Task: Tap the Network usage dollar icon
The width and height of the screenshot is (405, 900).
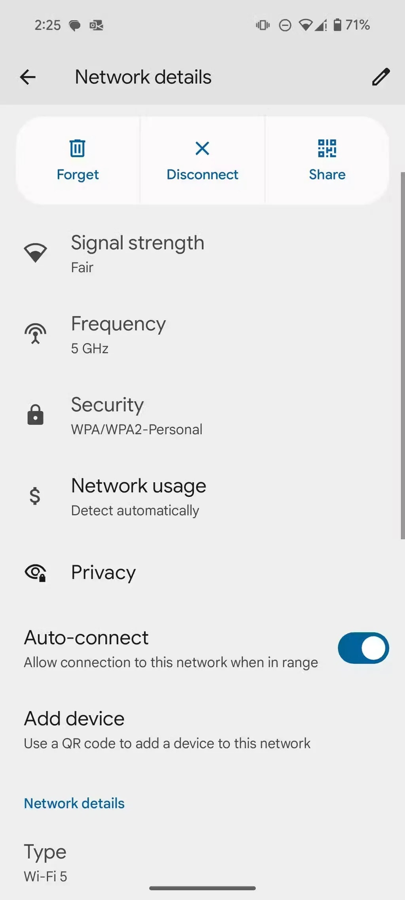Action: point(35,496)
